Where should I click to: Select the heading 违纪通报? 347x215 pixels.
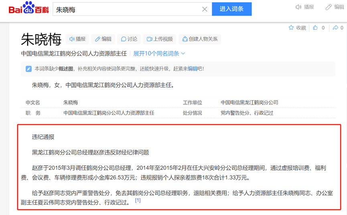tap(43, 137)
